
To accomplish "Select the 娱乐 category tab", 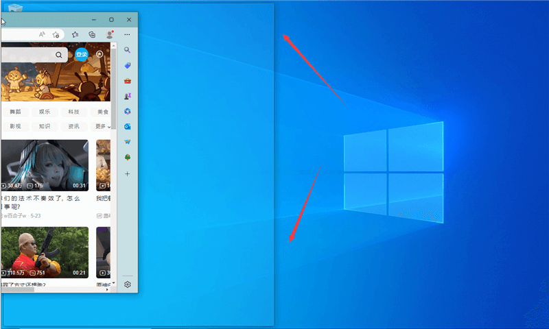I will (x=44, y=112).
